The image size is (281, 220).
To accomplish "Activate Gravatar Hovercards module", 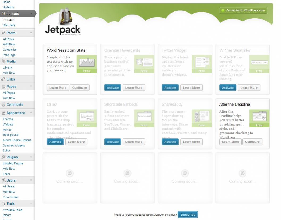I will pos(113,87).
